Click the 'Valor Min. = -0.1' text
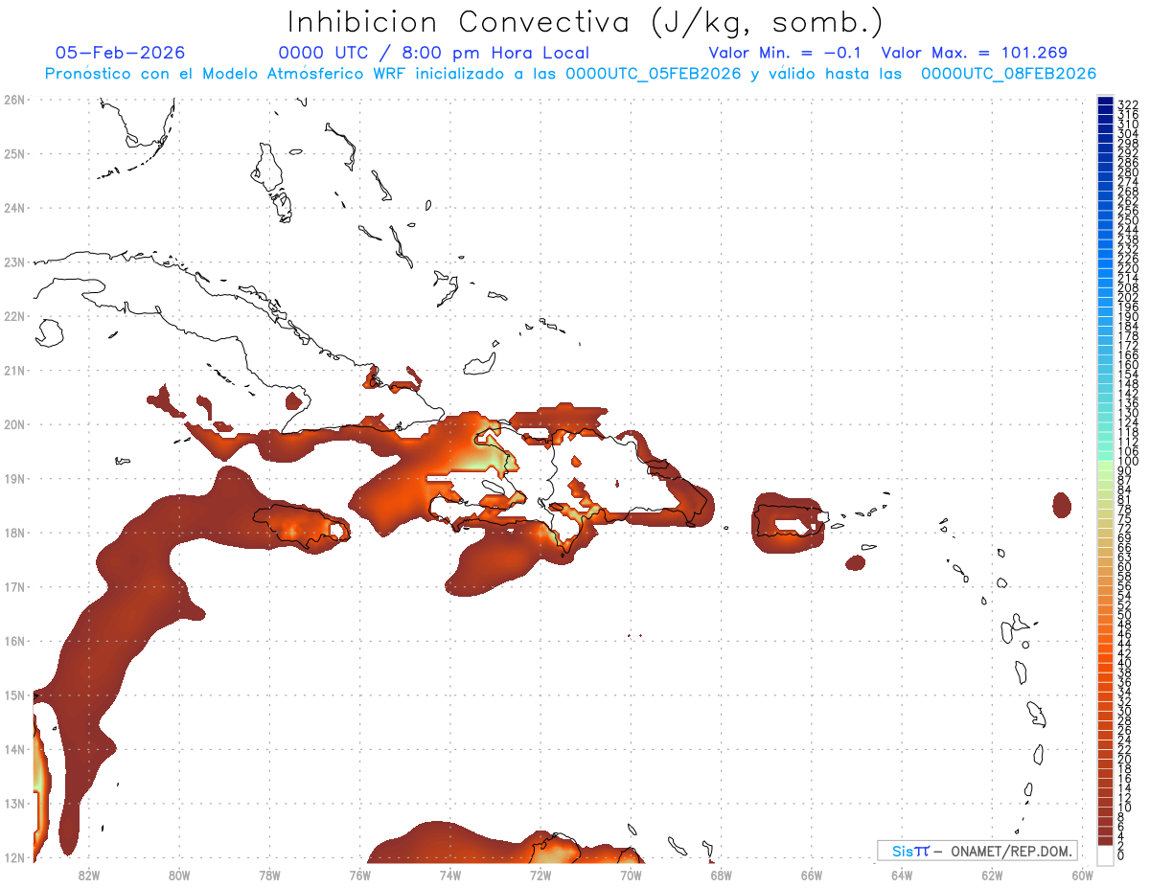 (785, 53)
